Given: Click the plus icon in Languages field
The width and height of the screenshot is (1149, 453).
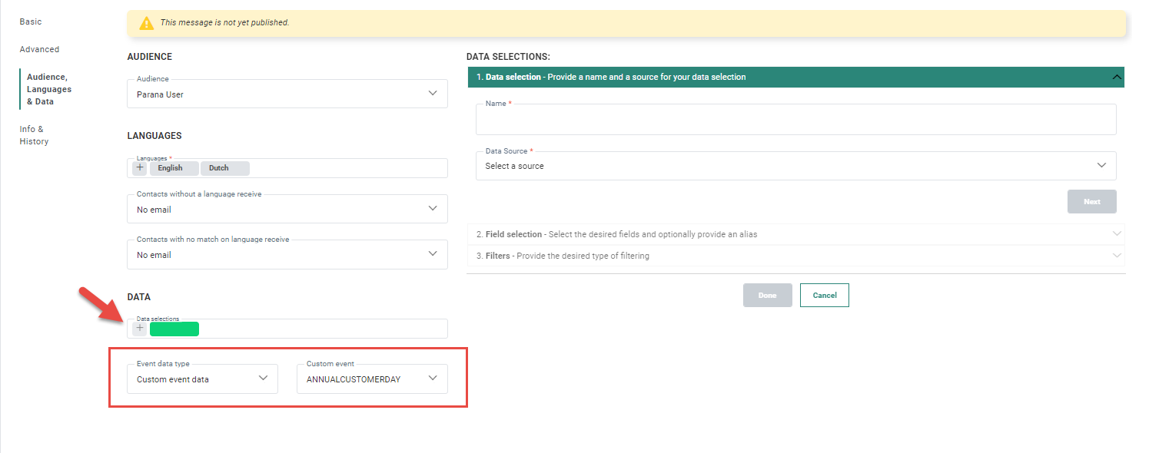Looking at the screenshot, I should click(x=140, y=168).
